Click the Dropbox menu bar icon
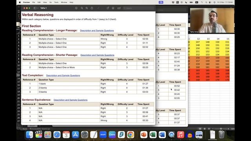 tap(173, 2)
